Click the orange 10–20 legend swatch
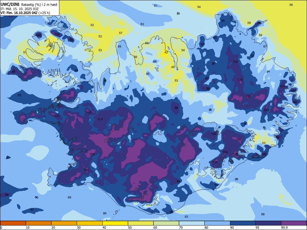 pos(39,223)
